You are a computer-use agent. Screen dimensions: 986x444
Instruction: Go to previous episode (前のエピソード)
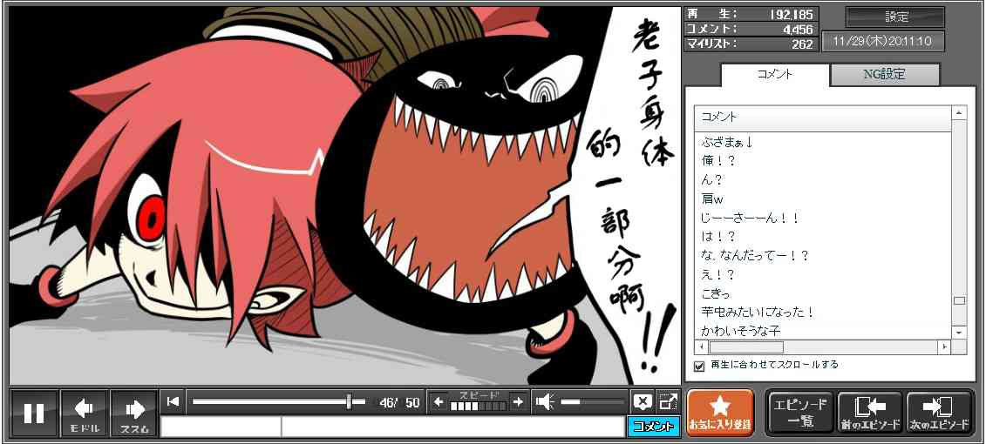[x=869, y=413]
